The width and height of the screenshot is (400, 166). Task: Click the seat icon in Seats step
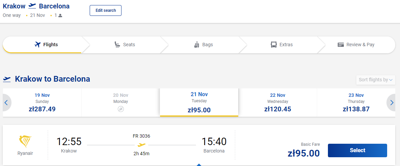pyautogui.click(x=117, y=45)
